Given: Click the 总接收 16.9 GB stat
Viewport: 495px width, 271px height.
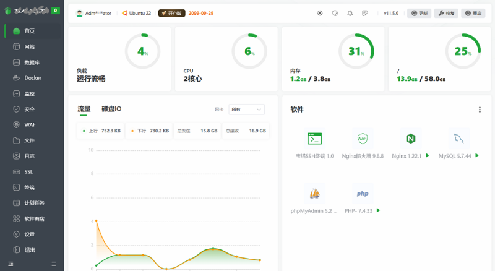Looking at the screenshot, I should (x=246, y=131).
